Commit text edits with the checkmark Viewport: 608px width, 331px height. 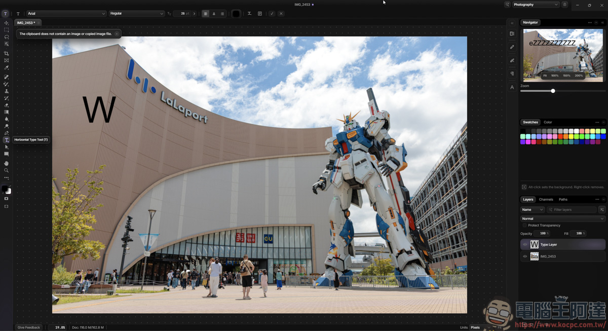click(x=272, y=14)
